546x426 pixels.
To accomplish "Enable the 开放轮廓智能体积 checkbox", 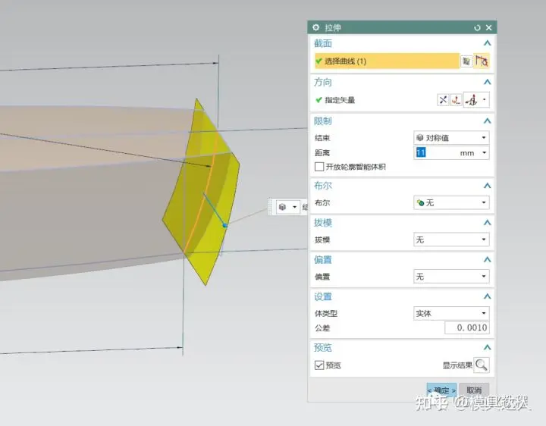I will tap(319, 166).
